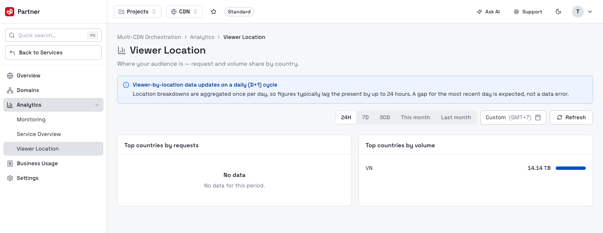
Task: Select the 24H time range
Action: tap(346, 118)
